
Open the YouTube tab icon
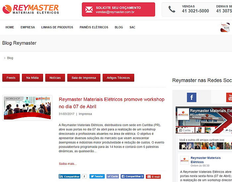pos(229,97)
